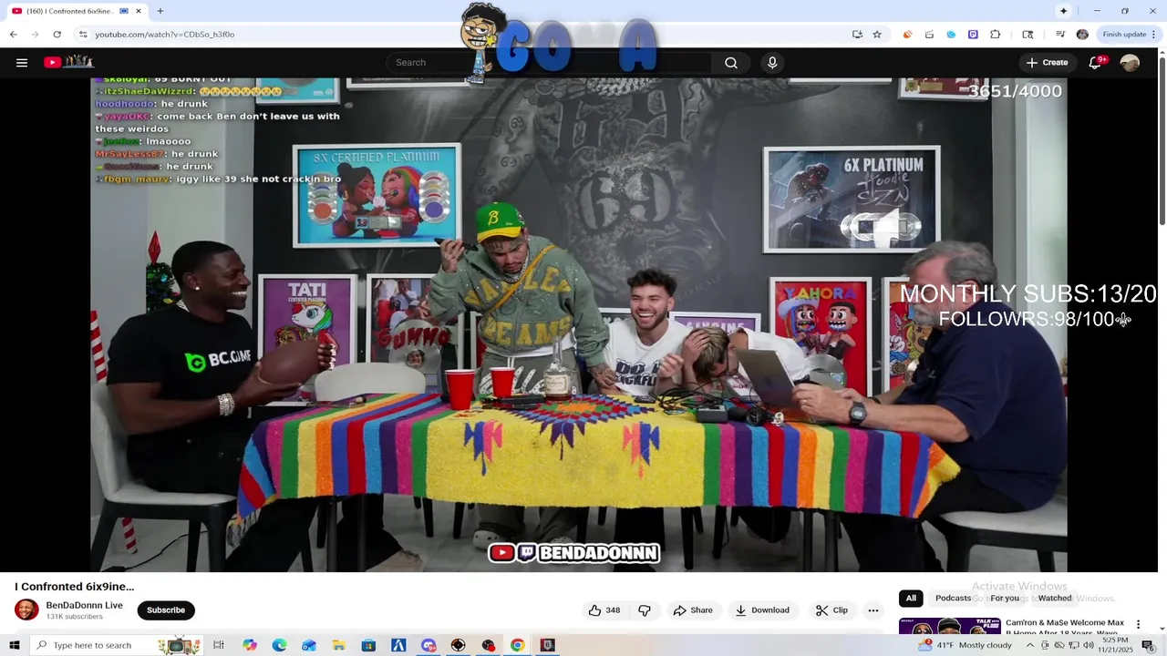
Task: Open the blue globe extension icon
Action: coord(951,34)
